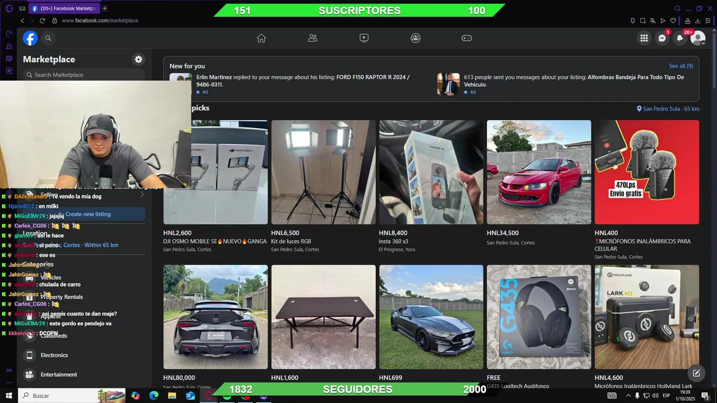717x403 pixels.
Task: Open the Windows notification center icon
Action: point(705,396)
